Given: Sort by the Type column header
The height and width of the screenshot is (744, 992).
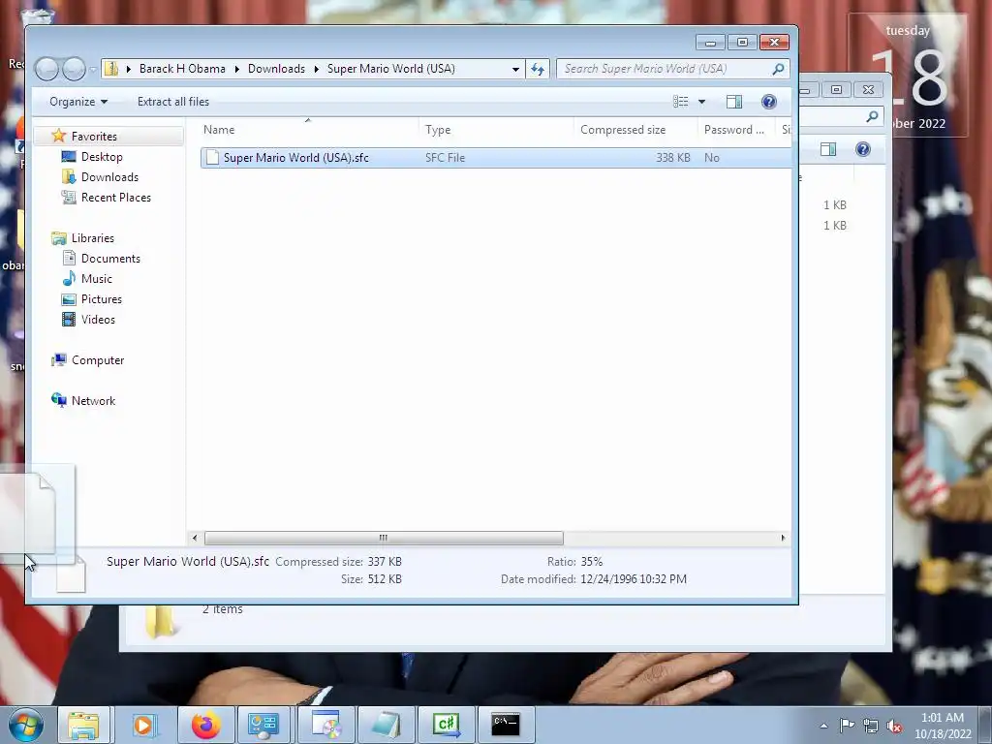Looking at the screenshot, I should click(496, 129).
